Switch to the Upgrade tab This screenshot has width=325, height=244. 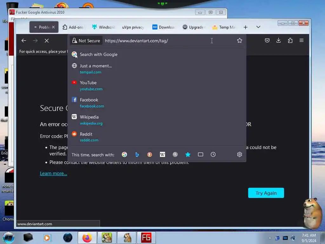pyautogui.click(x=194, y=27)
